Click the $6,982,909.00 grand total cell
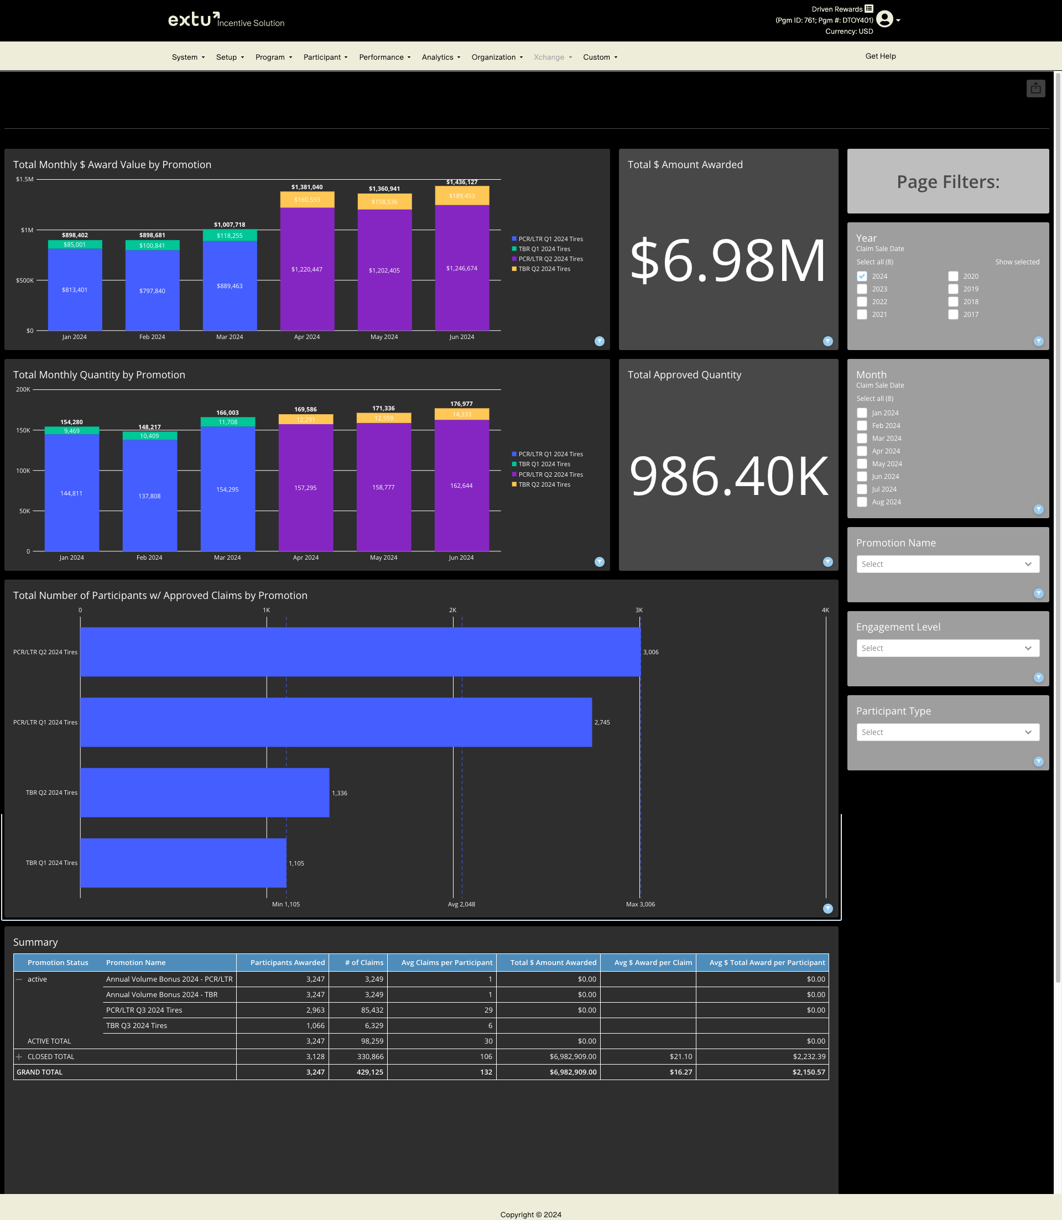This screenshot has height=1220, width=1062. 548,1072
